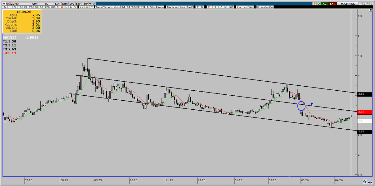
Task: Select the red TL currency toggle
Action: 209,7
